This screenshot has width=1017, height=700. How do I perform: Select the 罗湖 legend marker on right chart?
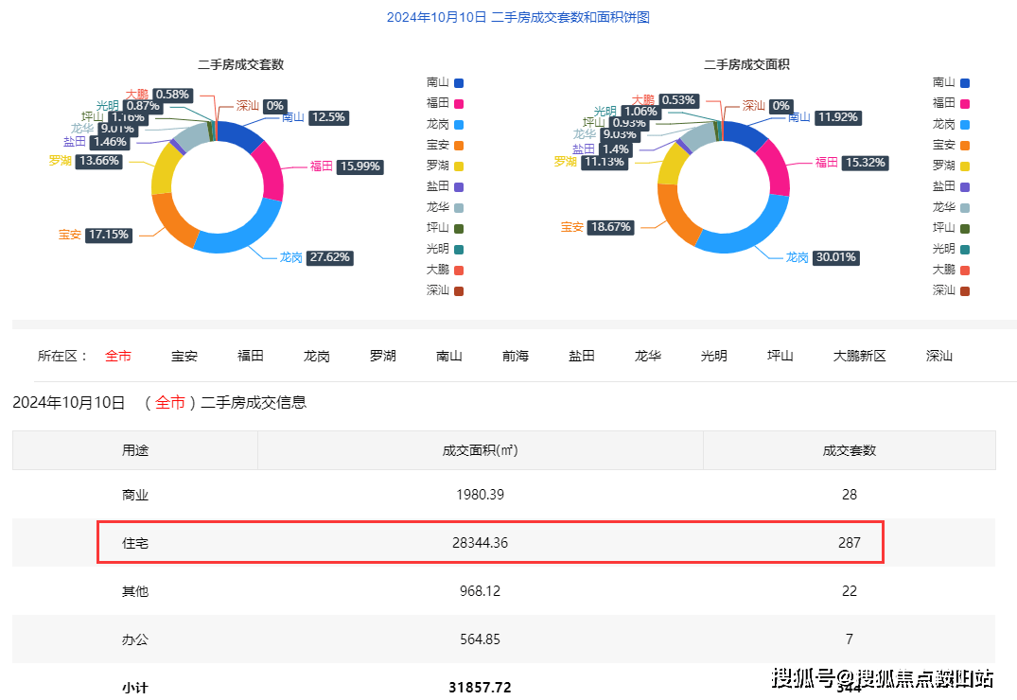tap(963, 166)
